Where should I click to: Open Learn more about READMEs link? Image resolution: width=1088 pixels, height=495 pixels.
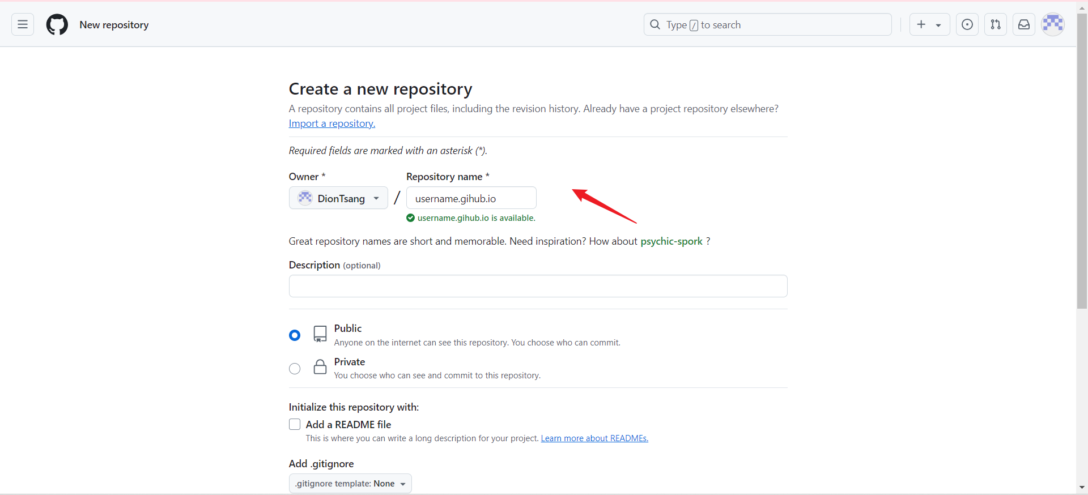pyautogui.click(x=594, y=438)
